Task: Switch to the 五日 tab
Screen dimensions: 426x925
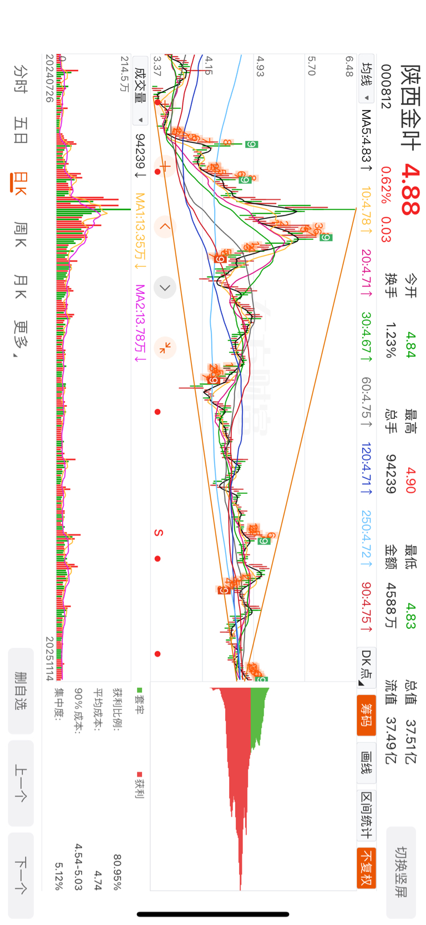Action: [x=21, y=131]
